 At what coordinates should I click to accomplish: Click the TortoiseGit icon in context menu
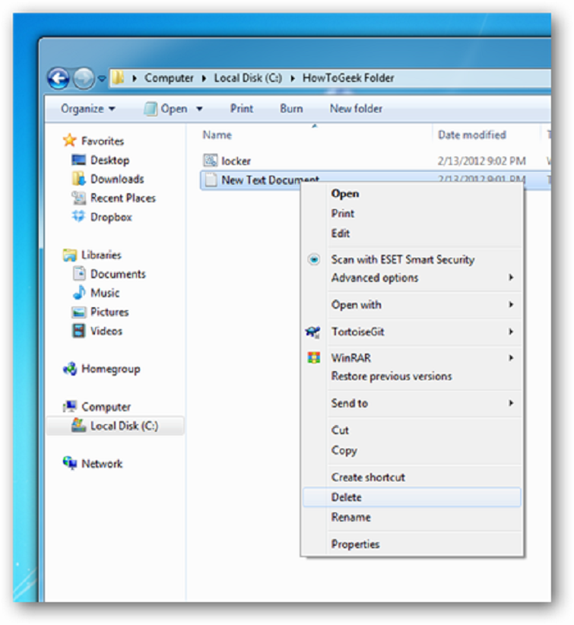click(x=313, y=332)
